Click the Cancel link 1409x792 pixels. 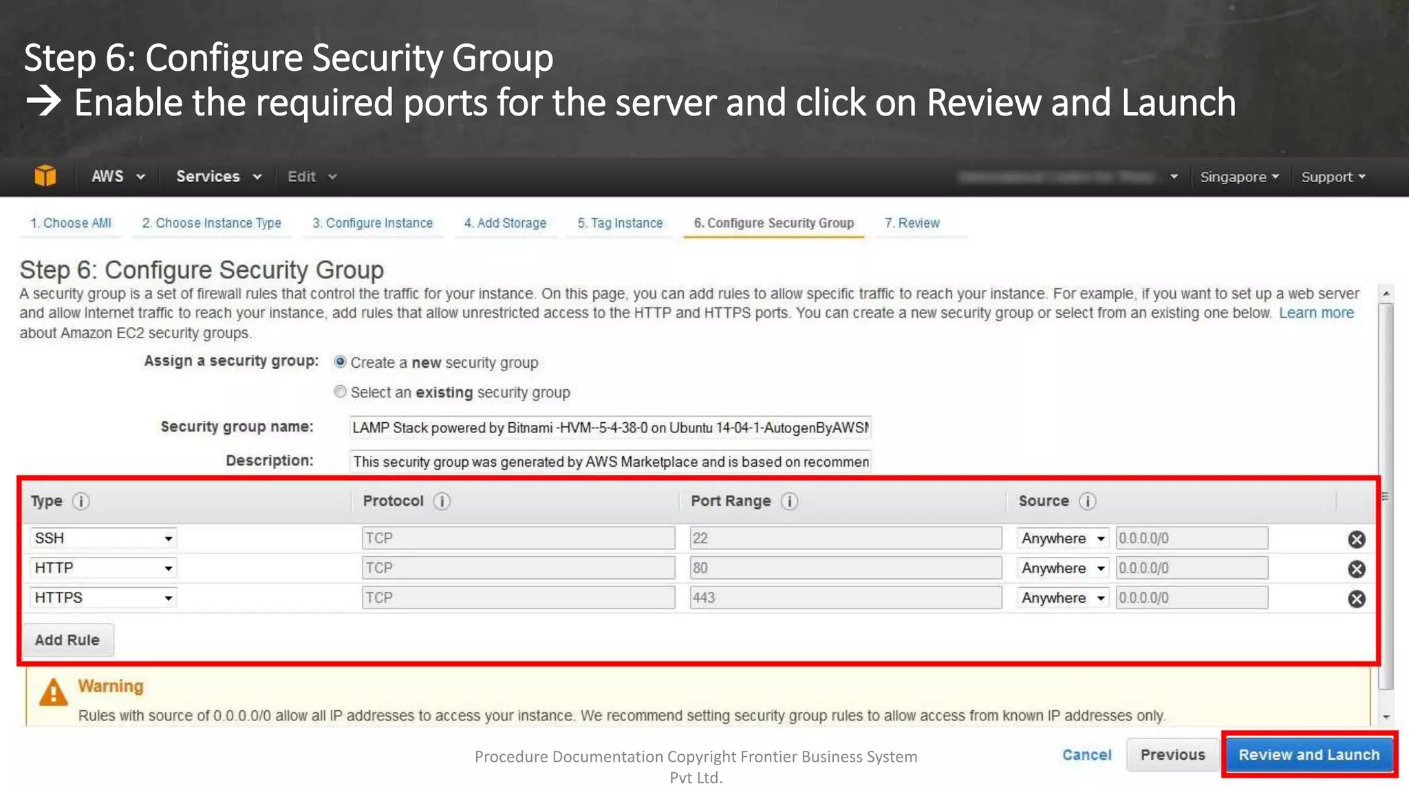pyautogui.click(x=1087, y=755)
